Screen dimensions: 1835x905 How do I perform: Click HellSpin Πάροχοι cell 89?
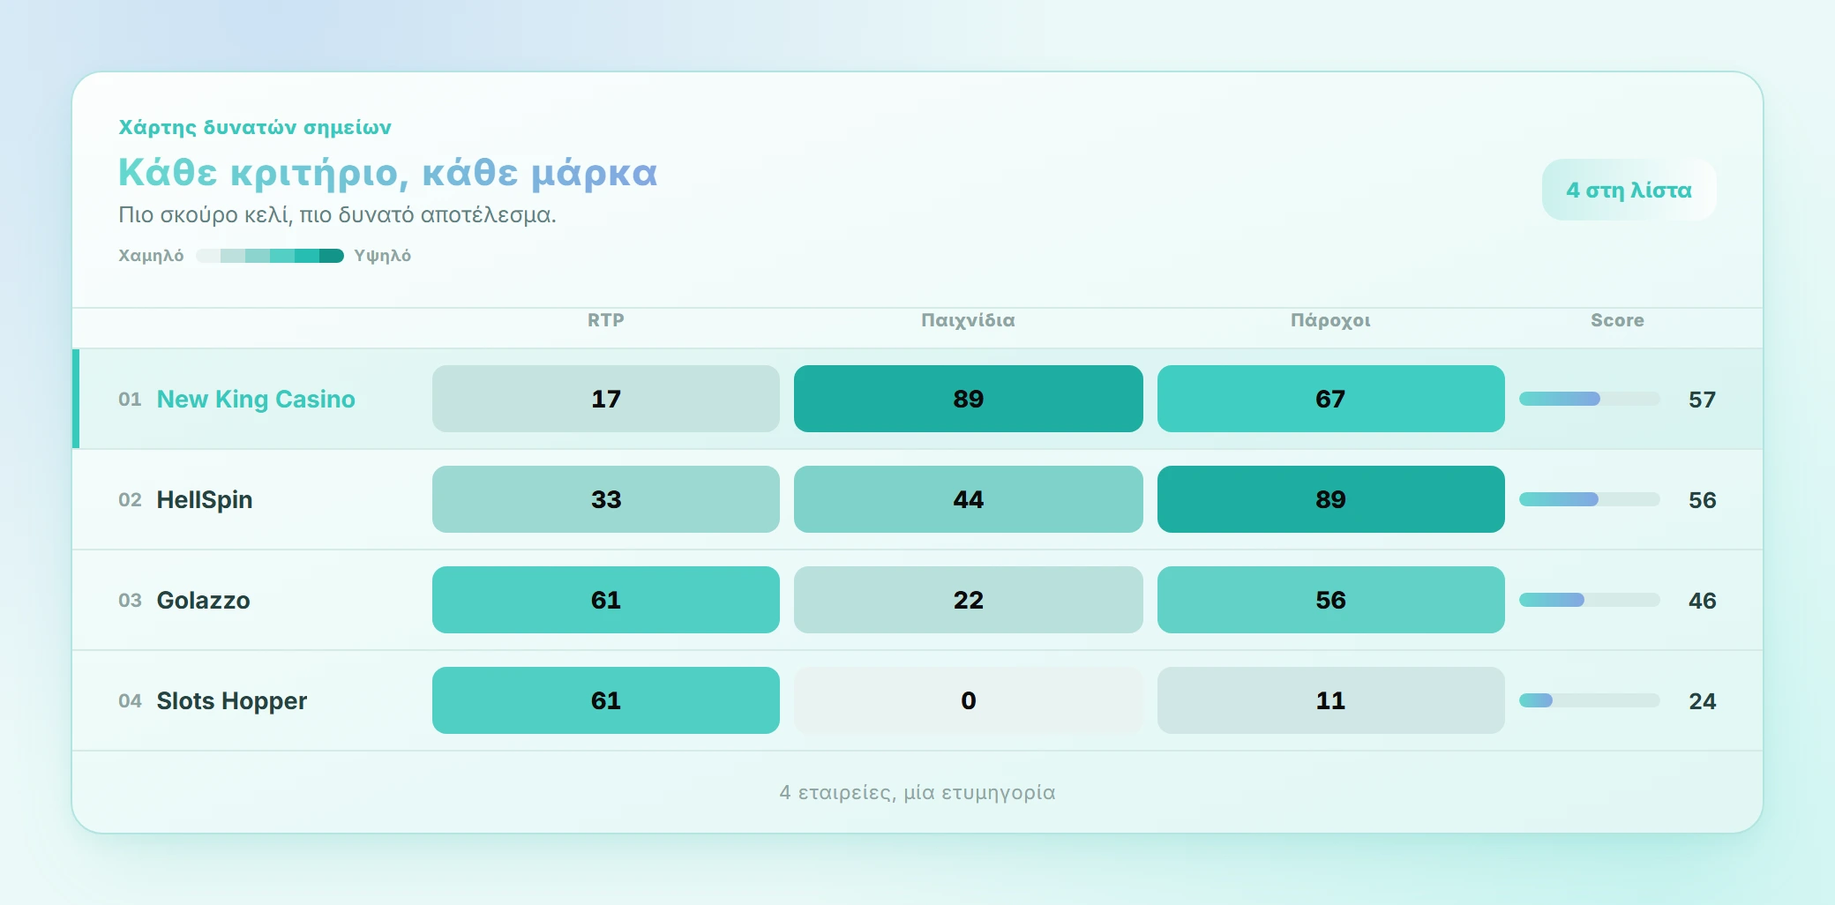point(1331,499)
